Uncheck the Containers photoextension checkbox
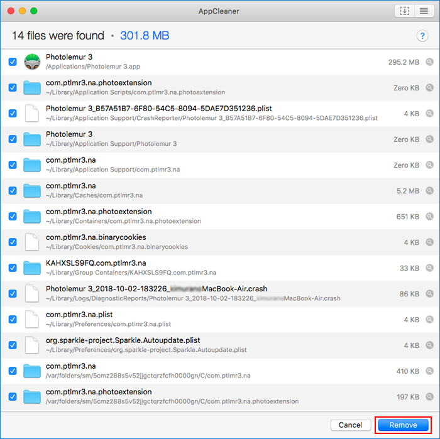This screenshot has height=439, width=440. pos(13,217)
